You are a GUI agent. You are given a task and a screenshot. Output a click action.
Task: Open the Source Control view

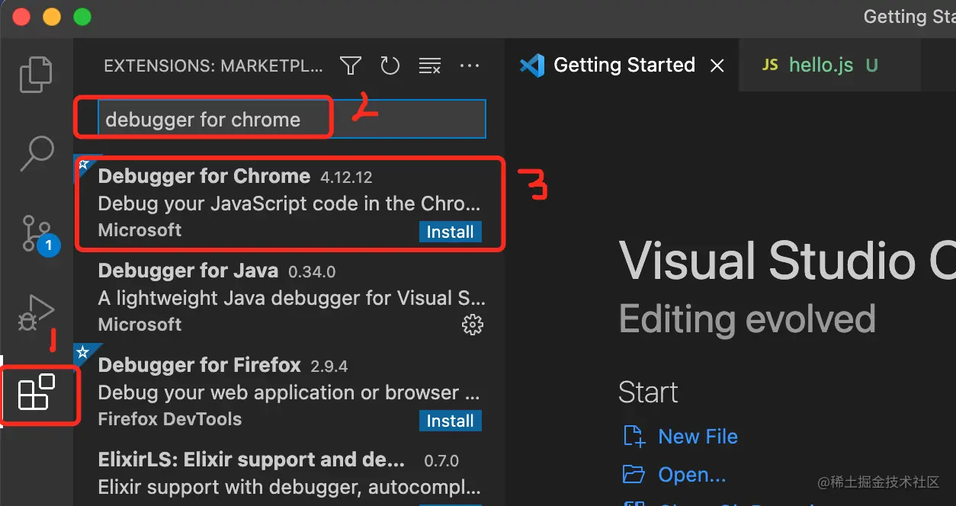(36, 233)
